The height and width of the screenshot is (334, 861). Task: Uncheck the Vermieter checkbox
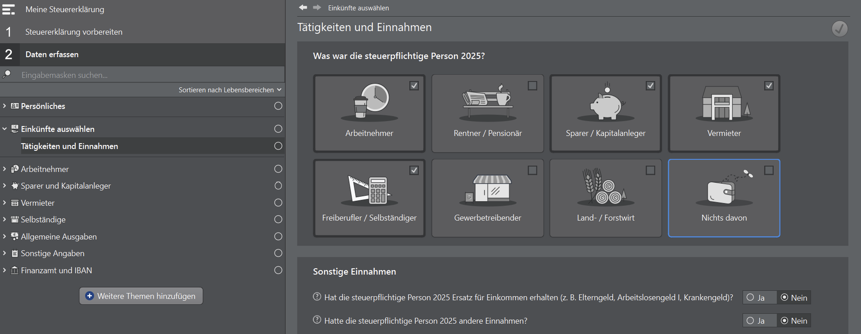769,86
